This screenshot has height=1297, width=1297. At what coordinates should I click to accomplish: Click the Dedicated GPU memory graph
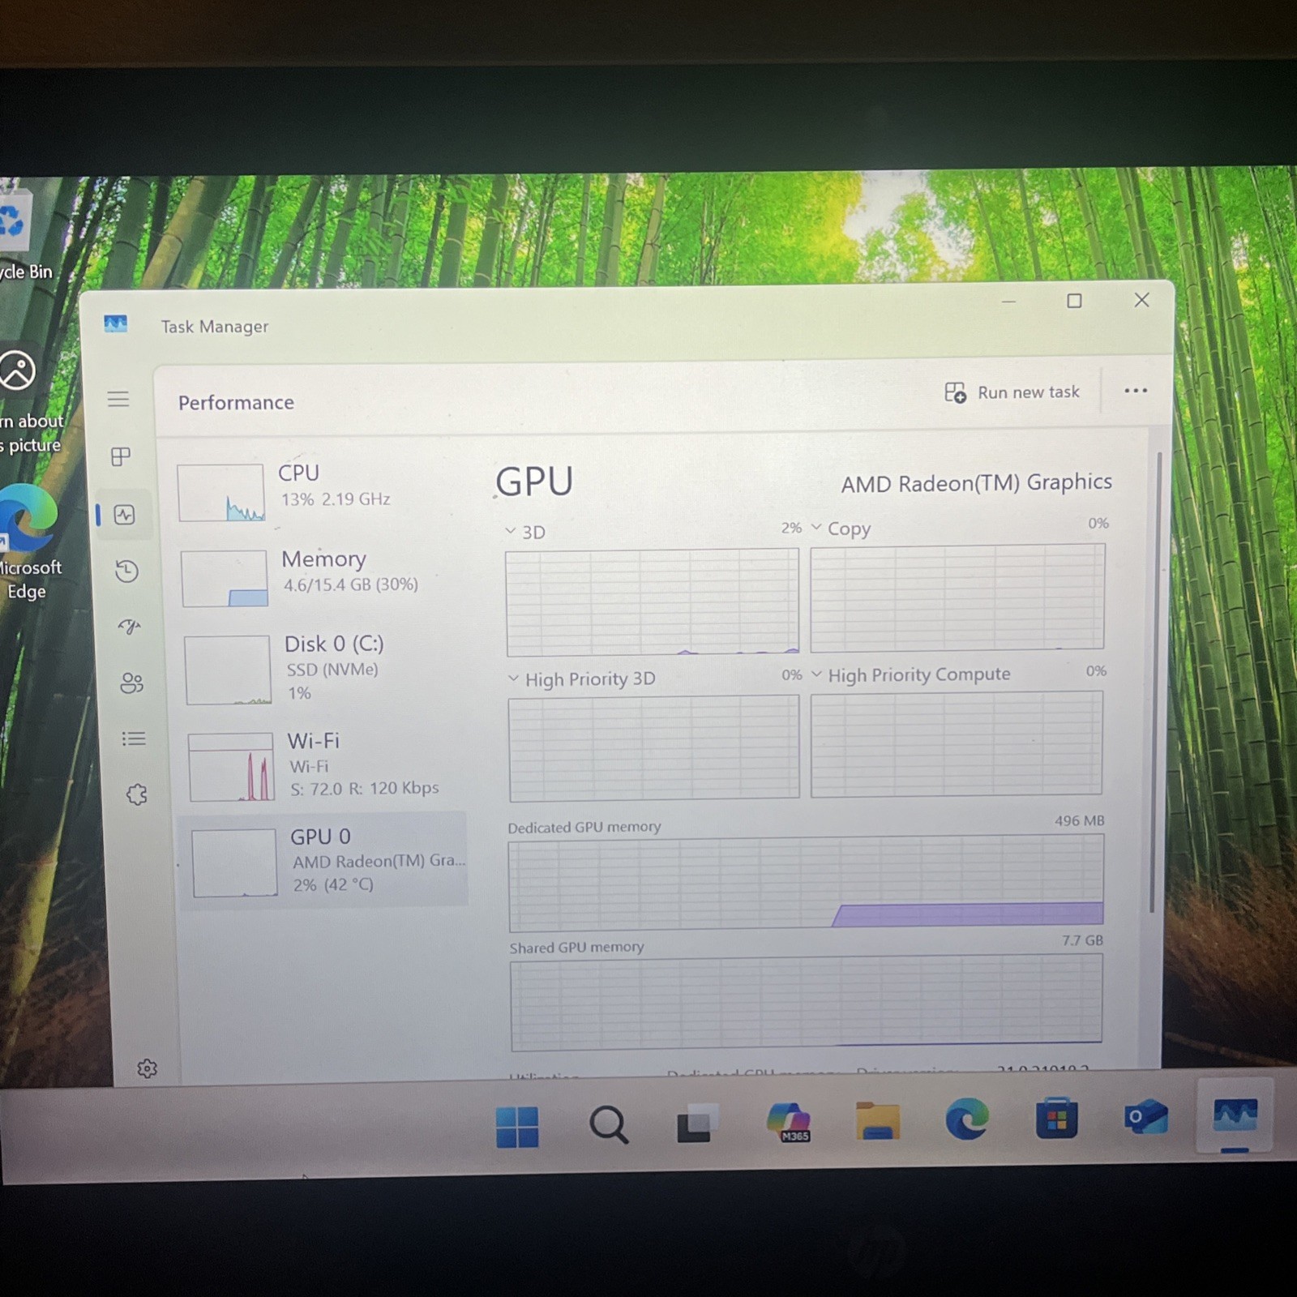click(806, 884)
